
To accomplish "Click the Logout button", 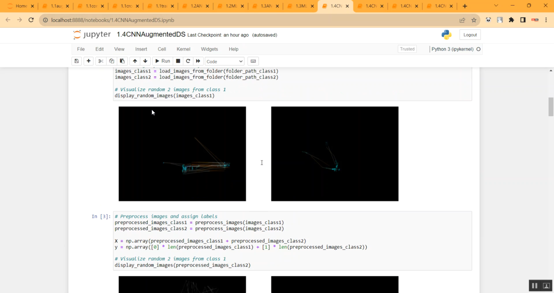I will 470,34.
